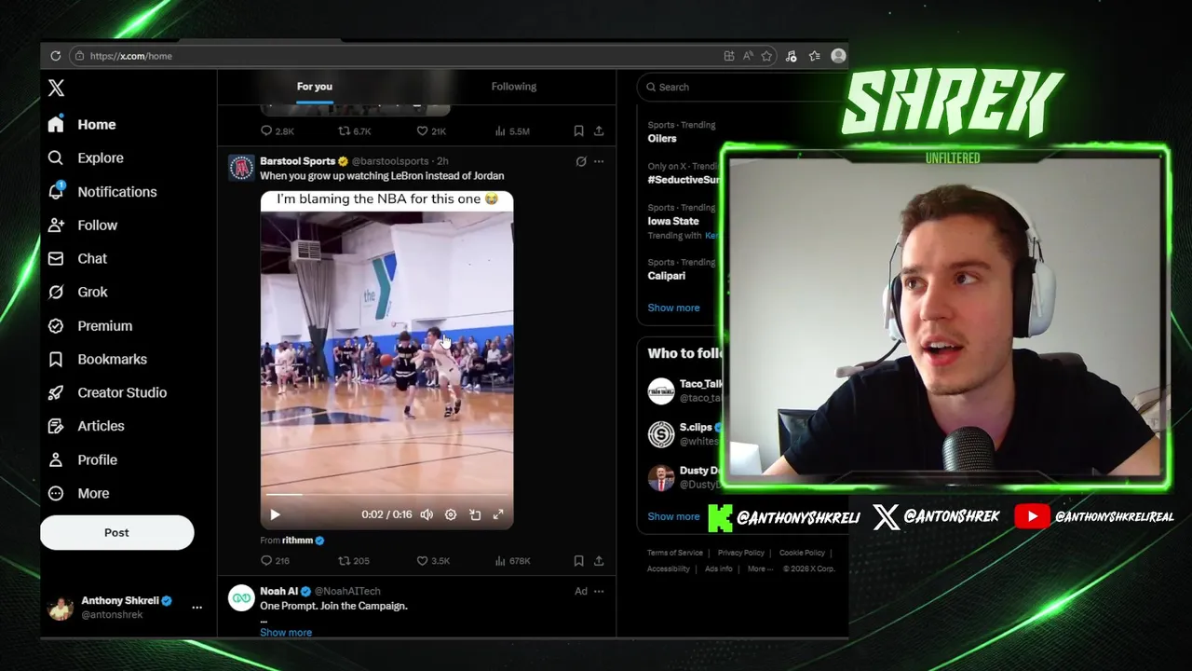Seek on the video progress bar
Screen dimensions: 1192x671
pyautogui.click(x=386, y=495)
